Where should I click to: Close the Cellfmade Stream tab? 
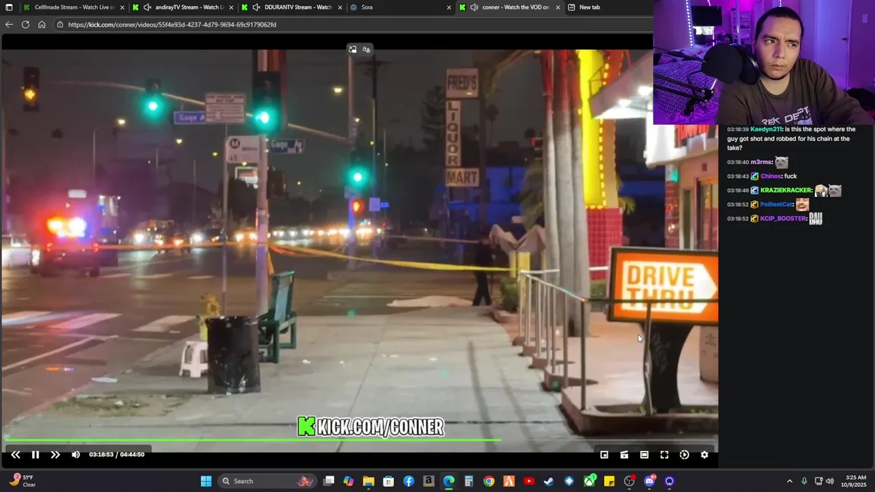[x=122, y=7]
